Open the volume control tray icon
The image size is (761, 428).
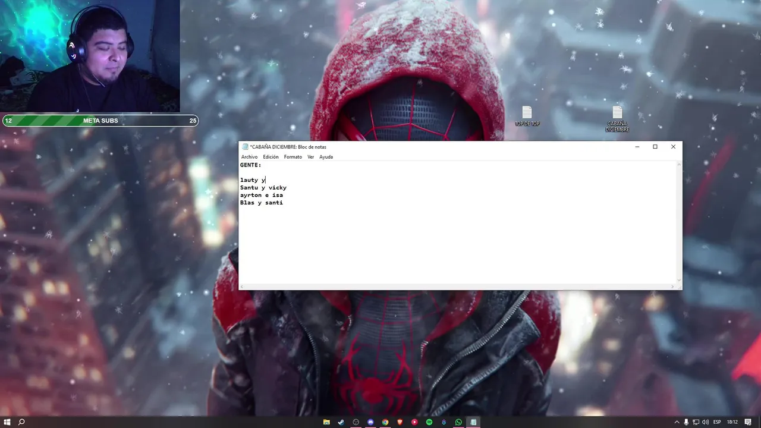[705, 422]
